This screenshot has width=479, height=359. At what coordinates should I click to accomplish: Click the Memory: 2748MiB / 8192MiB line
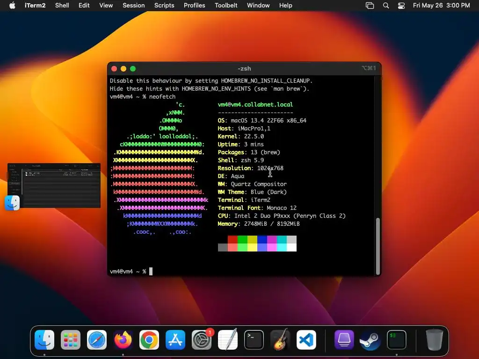tap(258, 224)
